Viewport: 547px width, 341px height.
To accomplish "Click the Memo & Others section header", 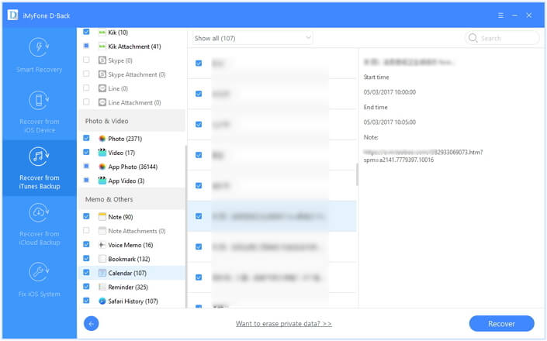I will click(132, 199).
